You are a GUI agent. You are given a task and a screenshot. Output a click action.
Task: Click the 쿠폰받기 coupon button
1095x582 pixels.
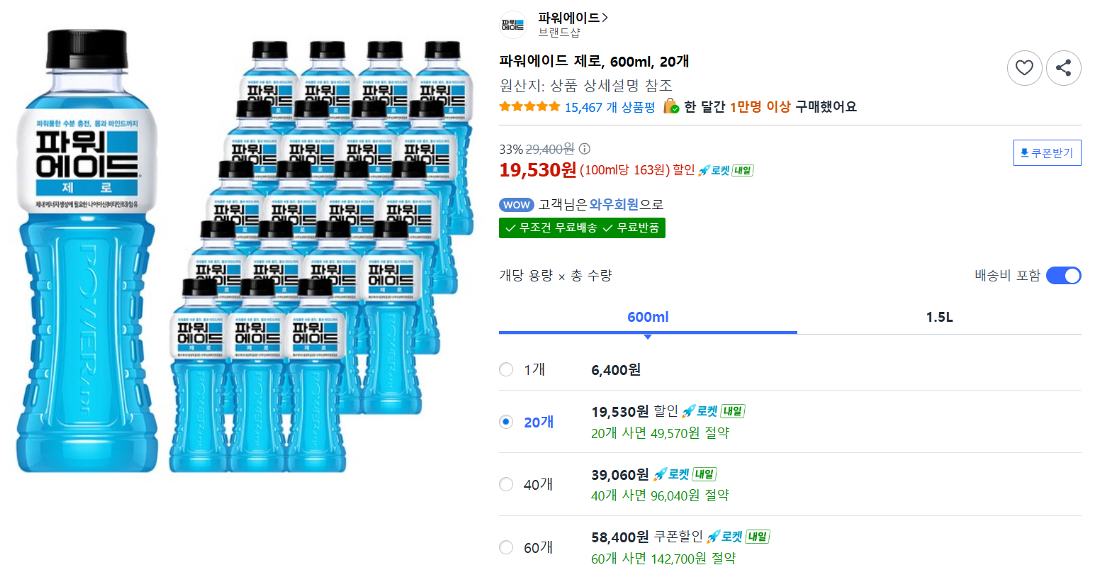point(1047,152)
